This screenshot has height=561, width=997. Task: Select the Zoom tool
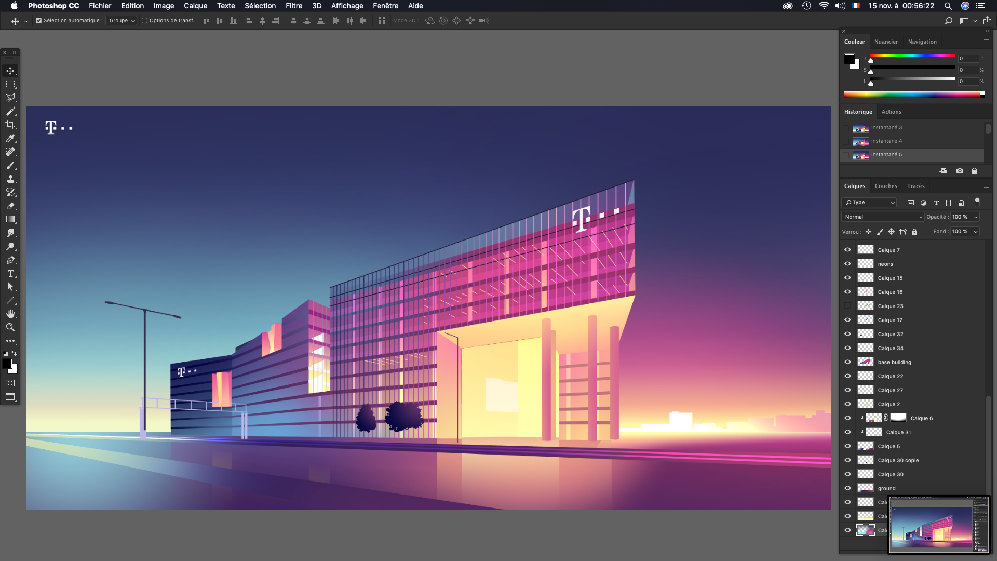click(x=10, y=327)
